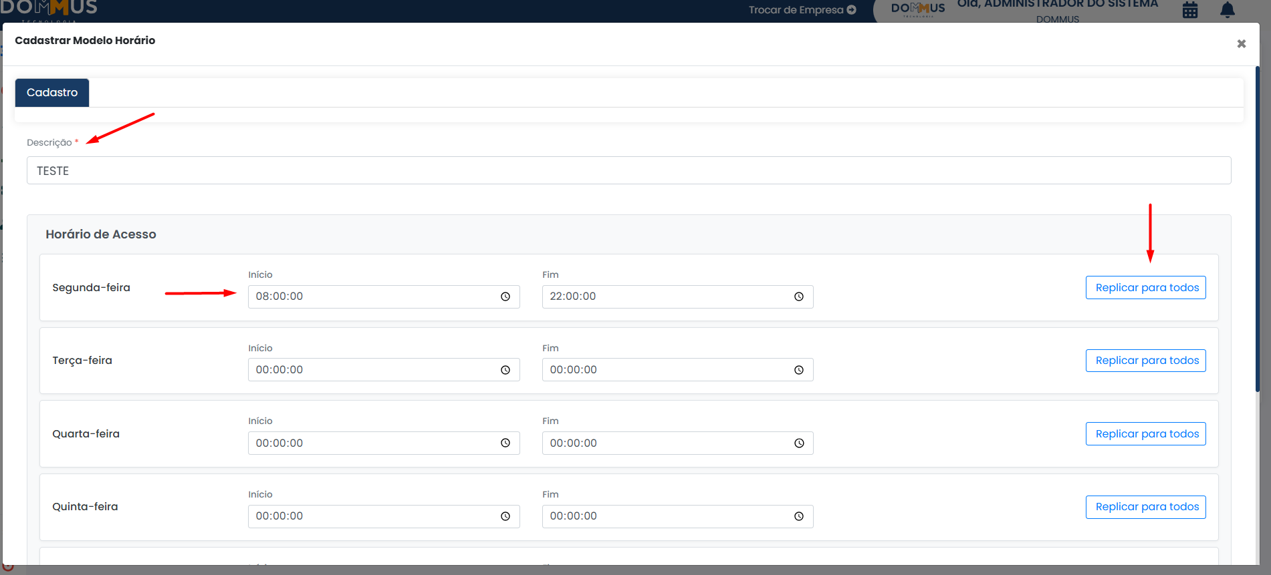1271x575 pixels.
Task: Click the notification bell icon
Action: pyautogui.click(x=1228, y=10)
